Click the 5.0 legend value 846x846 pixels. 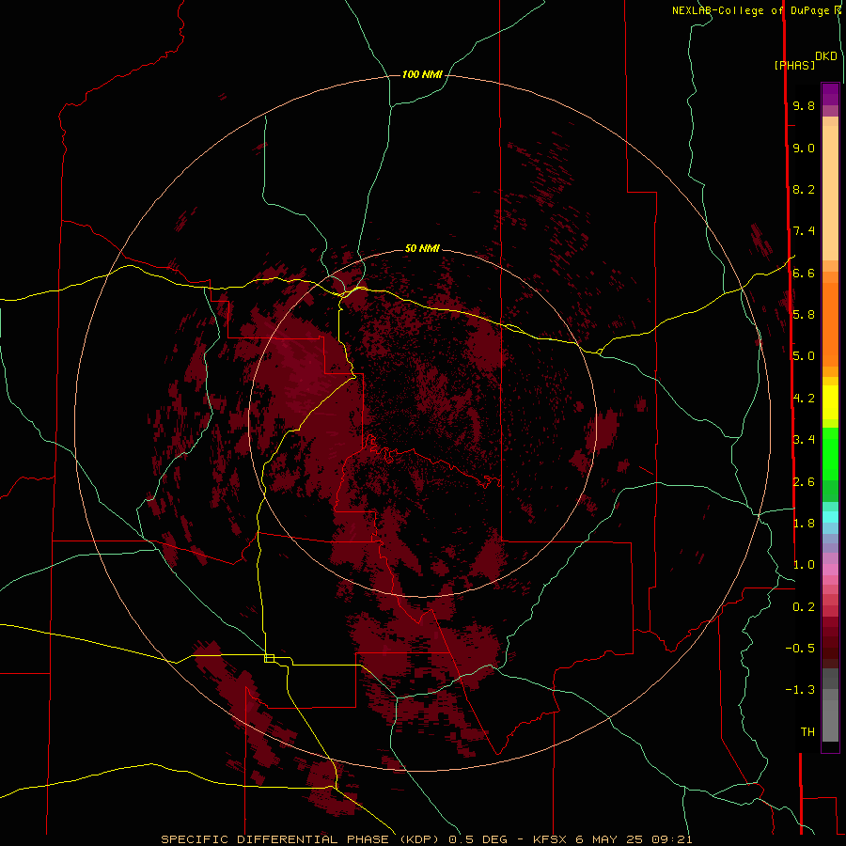[x=804, y=356]
